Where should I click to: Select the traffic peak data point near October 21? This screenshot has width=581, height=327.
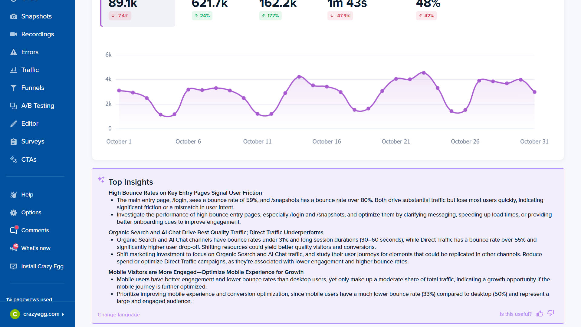pos(424,73)
